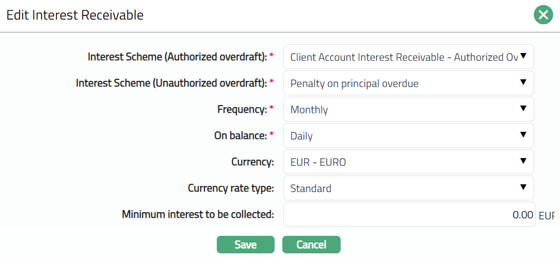
Task: Click the EUR suffix beside the amount field
Action: (546, 216)
